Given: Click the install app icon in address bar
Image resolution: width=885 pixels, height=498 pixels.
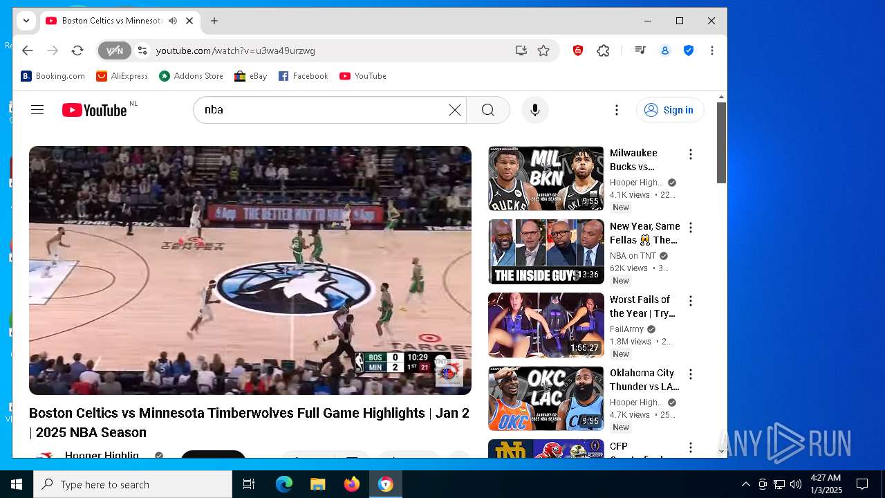Looking at the screenshot, I should (x=521, y=50).
